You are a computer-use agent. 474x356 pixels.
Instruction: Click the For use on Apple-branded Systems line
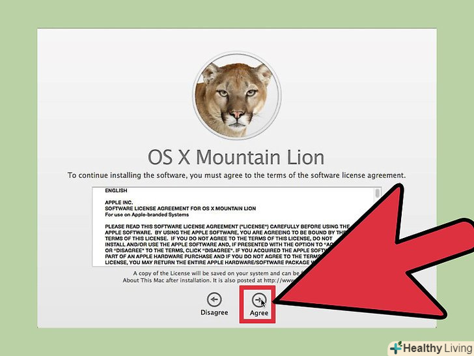146,215
